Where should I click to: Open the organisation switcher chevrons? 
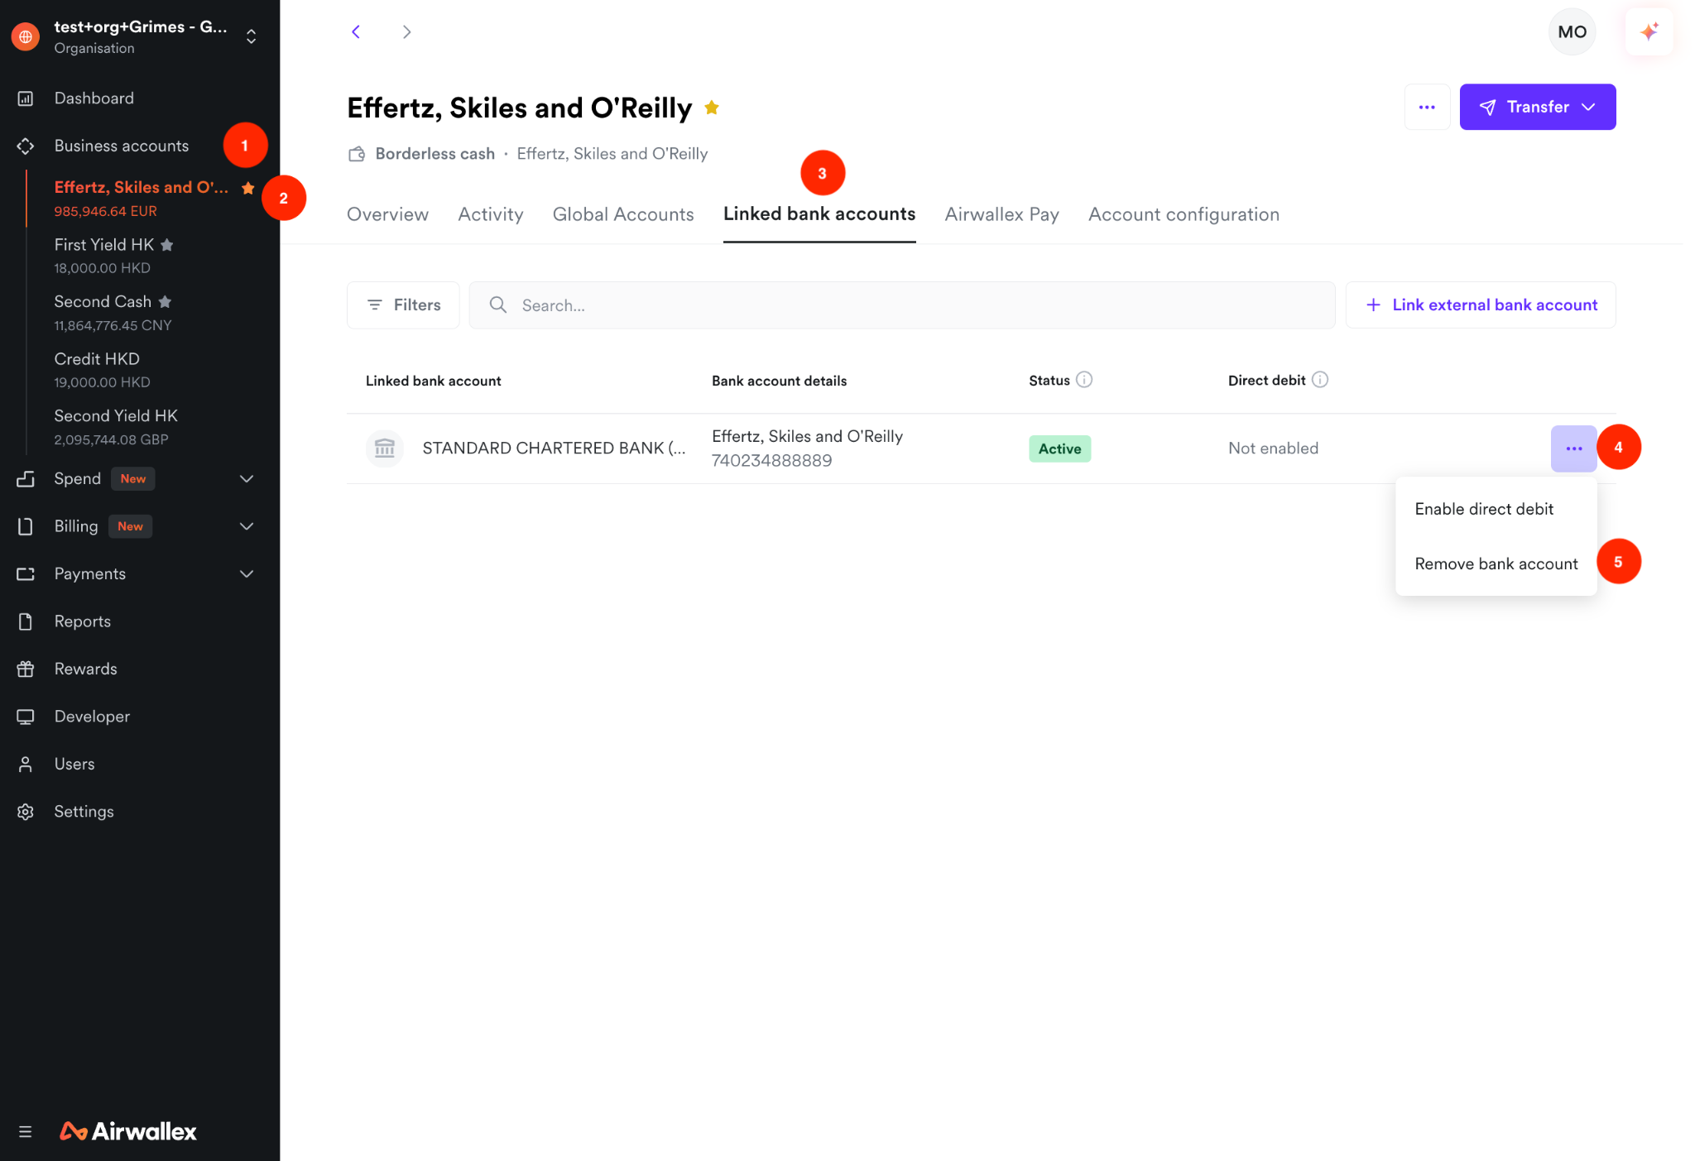coord(251,36)
